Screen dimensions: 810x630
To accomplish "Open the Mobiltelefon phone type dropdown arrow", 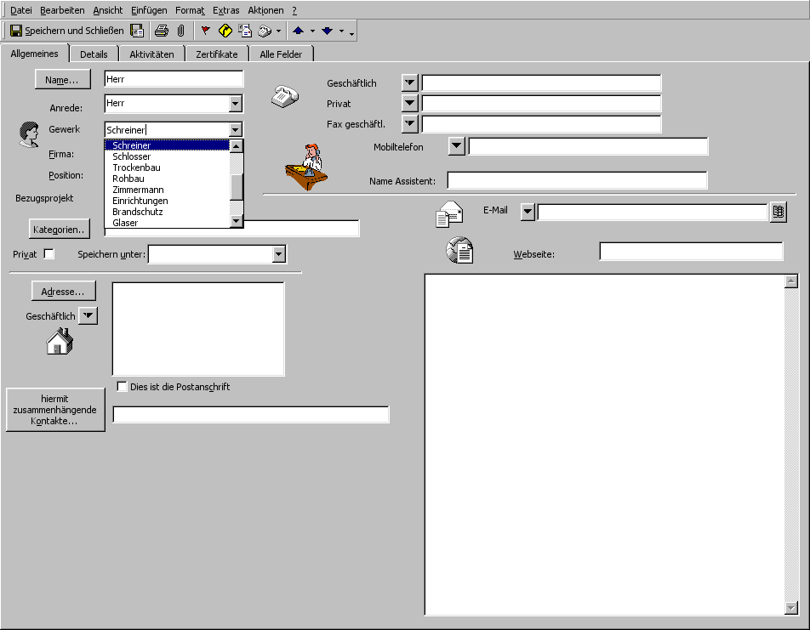I will (457, 146).
